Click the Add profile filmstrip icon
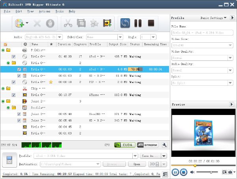 point(107,23)
